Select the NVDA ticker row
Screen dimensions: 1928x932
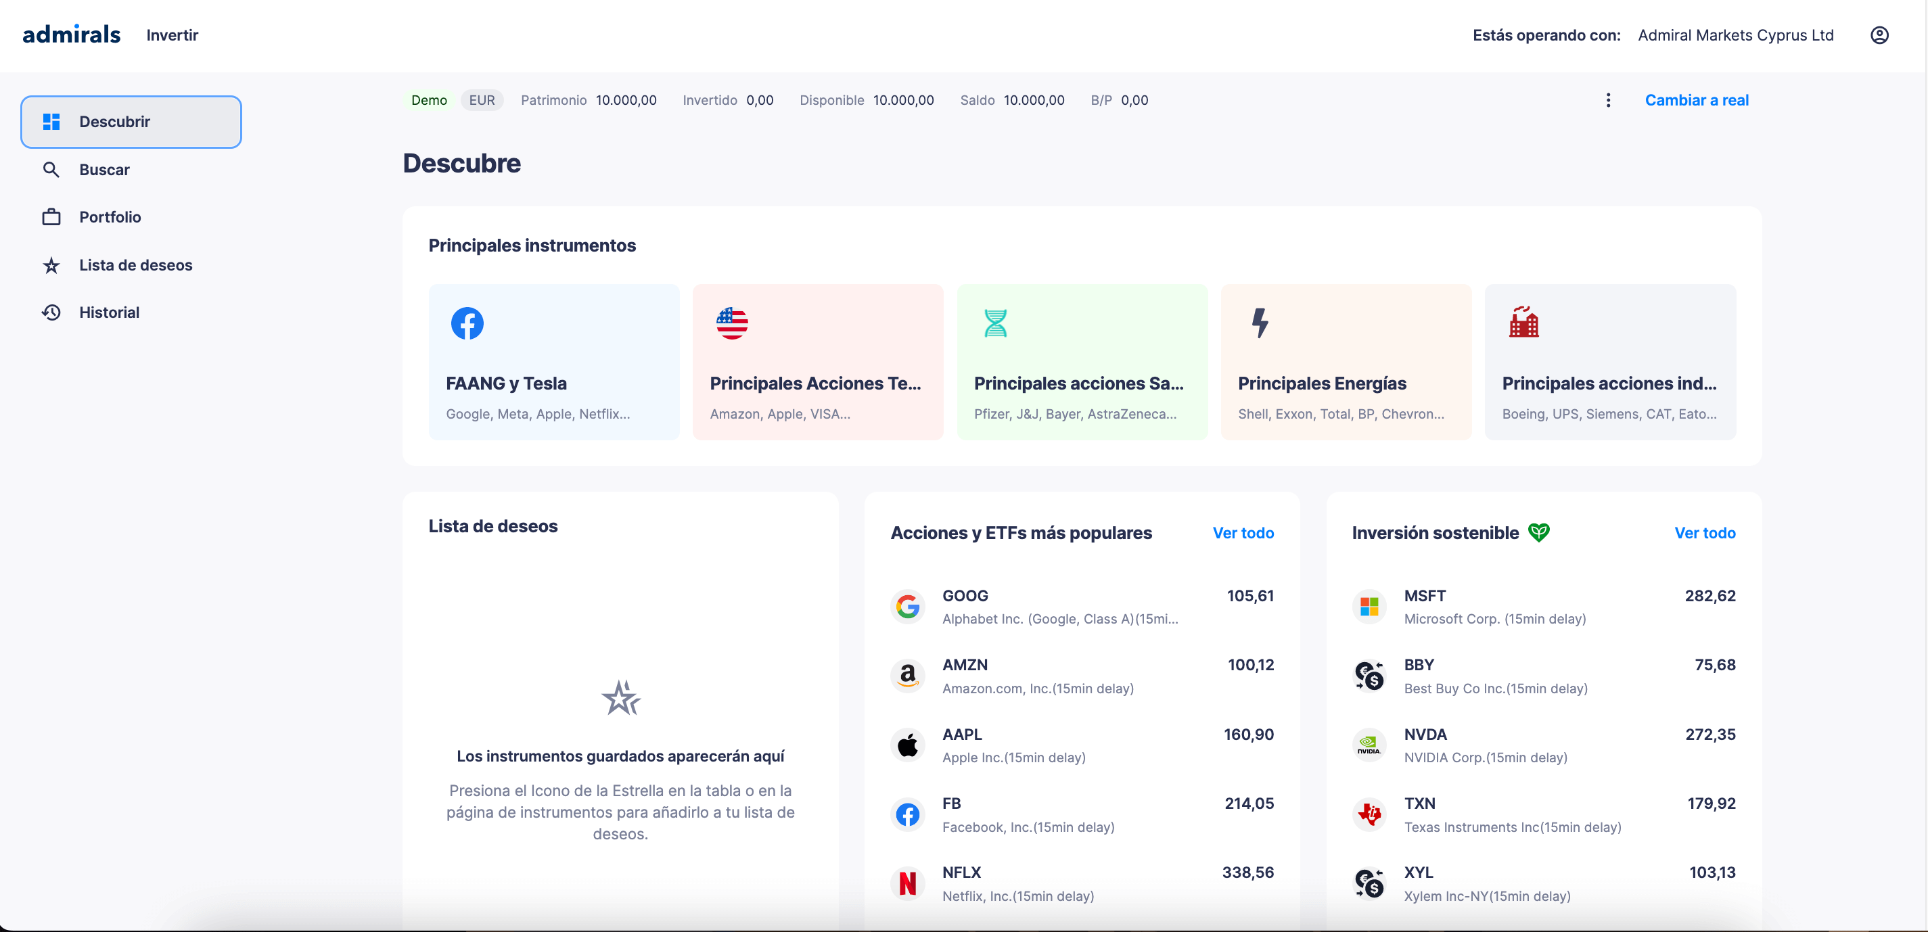1543,745
